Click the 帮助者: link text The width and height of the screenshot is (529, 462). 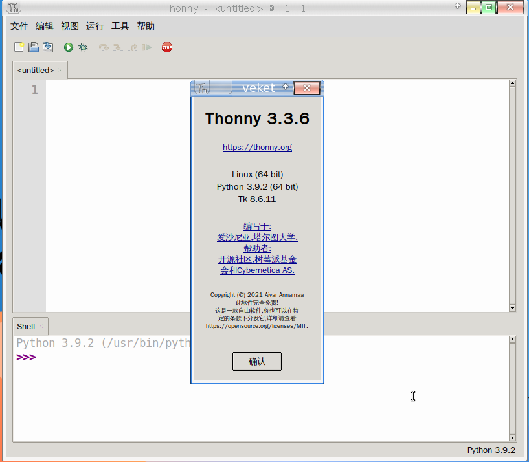pos(257,248)
